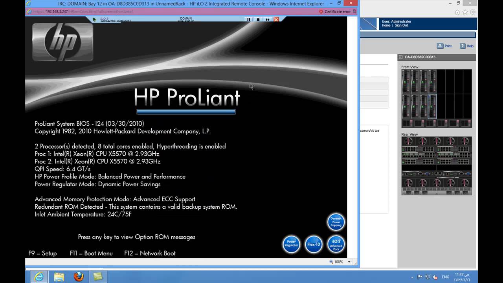Click the 'Inlet Ambient Temperature: 24C/75F' line
The height and width of the screenshot is (283, 503).
83,214
